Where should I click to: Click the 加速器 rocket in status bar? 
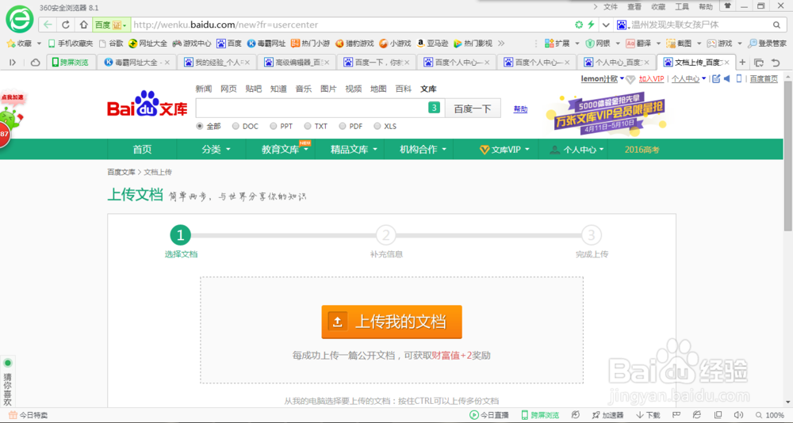608,415
